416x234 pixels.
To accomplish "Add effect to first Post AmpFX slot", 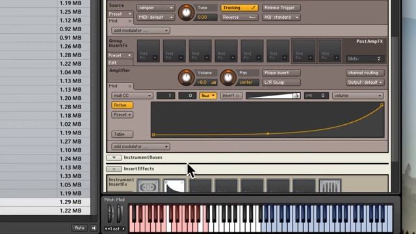I will (304, 51).
